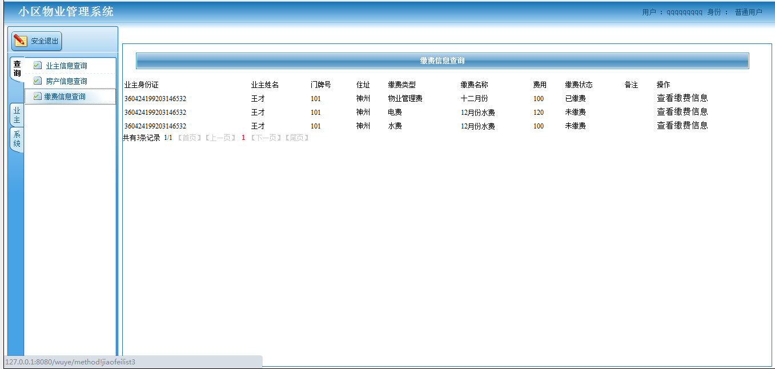Go to 首页 in pagination
The height and width of the screenshot is (369, 775).
pyautogui.click(x=189, y=138)
